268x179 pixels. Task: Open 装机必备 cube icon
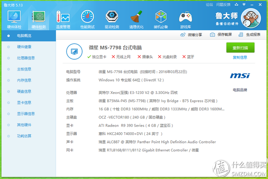click(161, 16)
